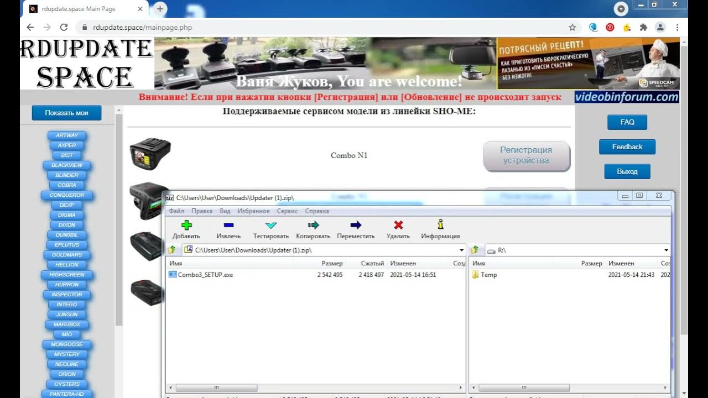Click the Выход button
Image resolution: width=708 pixels, height=398 pixels.
[627, 171]
